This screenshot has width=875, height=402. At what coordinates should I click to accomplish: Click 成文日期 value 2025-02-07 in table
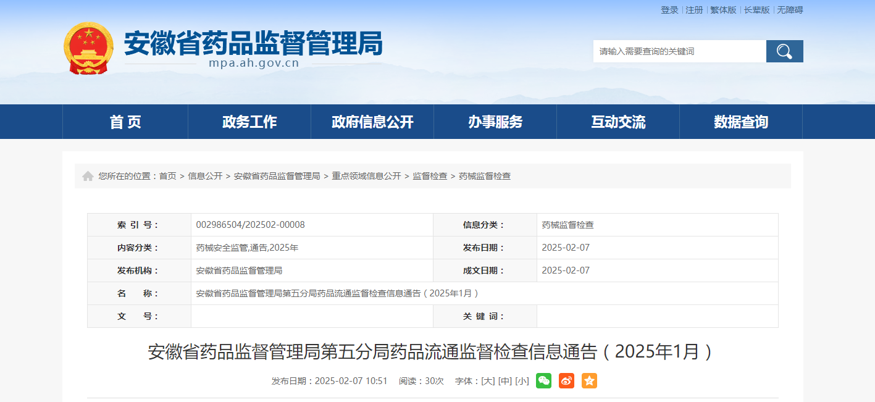(x=566, y=270)
